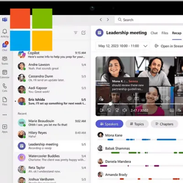Open Andre Lawson chat

(52, 66)
